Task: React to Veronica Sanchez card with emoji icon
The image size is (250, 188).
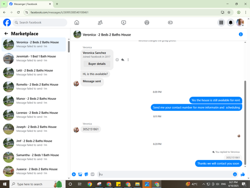Action: pyautogui.click(x=117, y=60)
